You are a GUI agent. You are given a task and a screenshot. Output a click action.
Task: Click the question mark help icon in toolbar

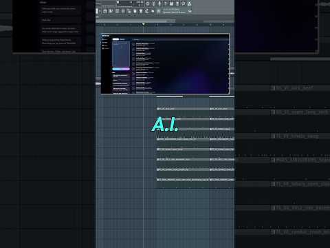pyautogui.click(x=166, y=3)
